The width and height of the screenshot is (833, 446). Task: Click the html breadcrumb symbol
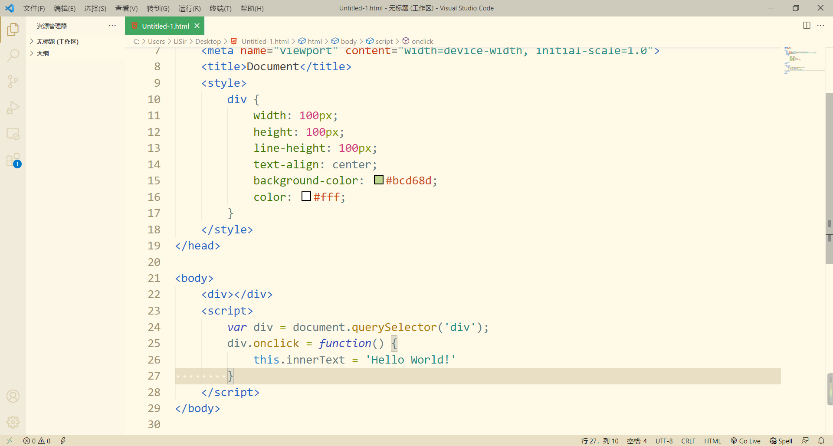pos(310,41)
